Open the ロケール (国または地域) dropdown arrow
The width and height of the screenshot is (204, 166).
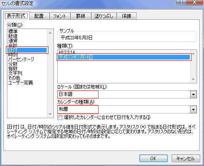tap(194, 95)
